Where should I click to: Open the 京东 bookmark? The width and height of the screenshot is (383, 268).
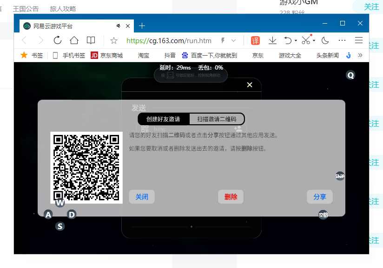point(258,56)
